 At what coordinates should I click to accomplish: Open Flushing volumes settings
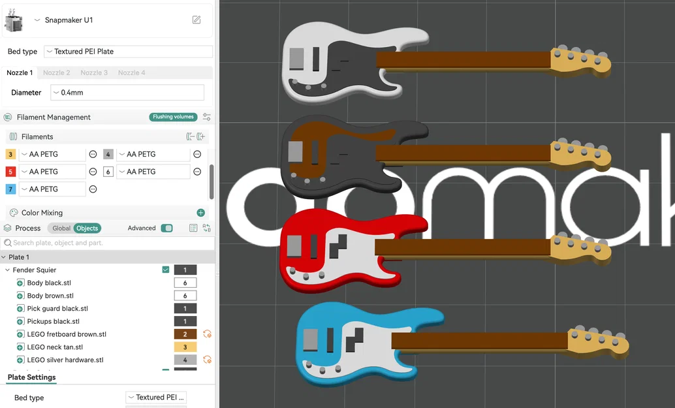(x=173, y=117)
